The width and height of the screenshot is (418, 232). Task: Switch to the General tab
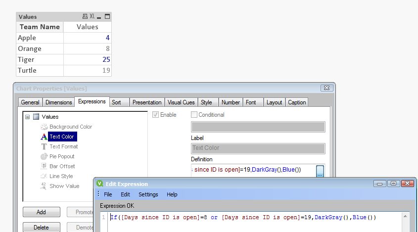coord(30,102)
